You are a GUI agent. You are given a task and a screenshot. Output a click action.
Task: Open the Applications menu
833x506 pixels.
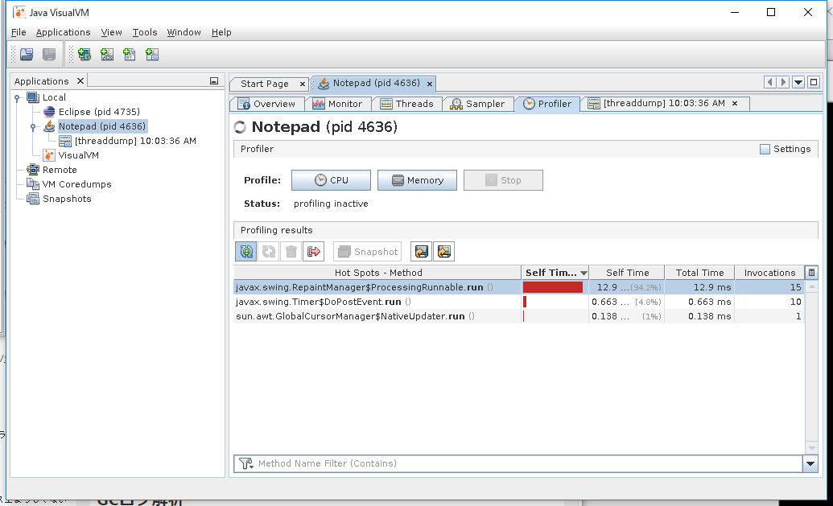[64, 32]
